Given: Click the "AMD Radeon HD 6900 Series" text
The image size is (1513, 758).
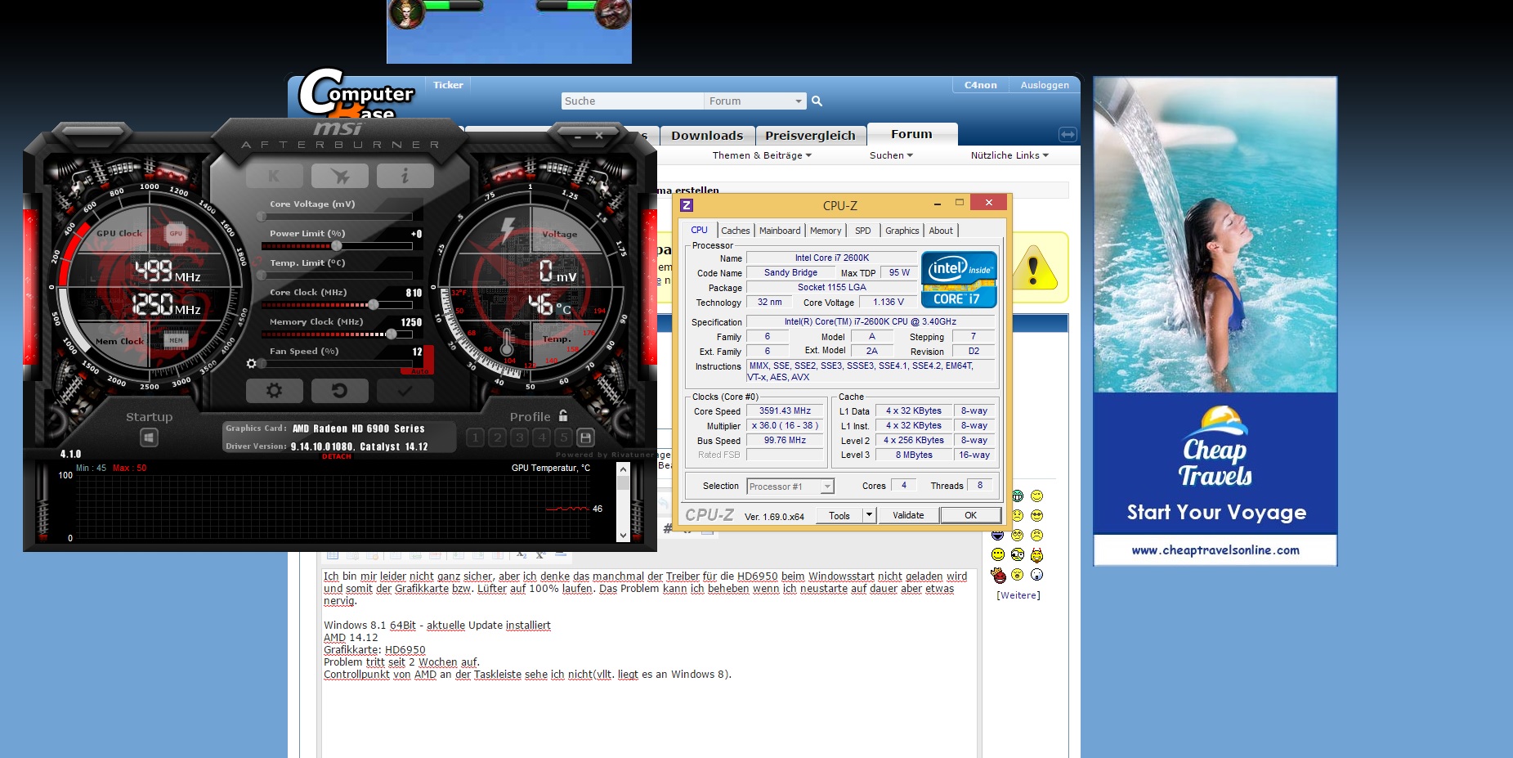Looking at the screenshot, I should [x=359, y=428].
